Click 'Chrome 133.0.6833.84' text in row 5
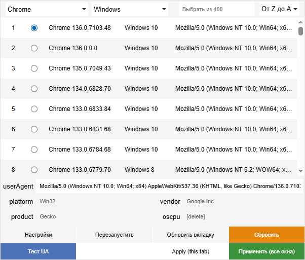Image resolution: width=305 pixels, height=260 pixels. point(80,109)
